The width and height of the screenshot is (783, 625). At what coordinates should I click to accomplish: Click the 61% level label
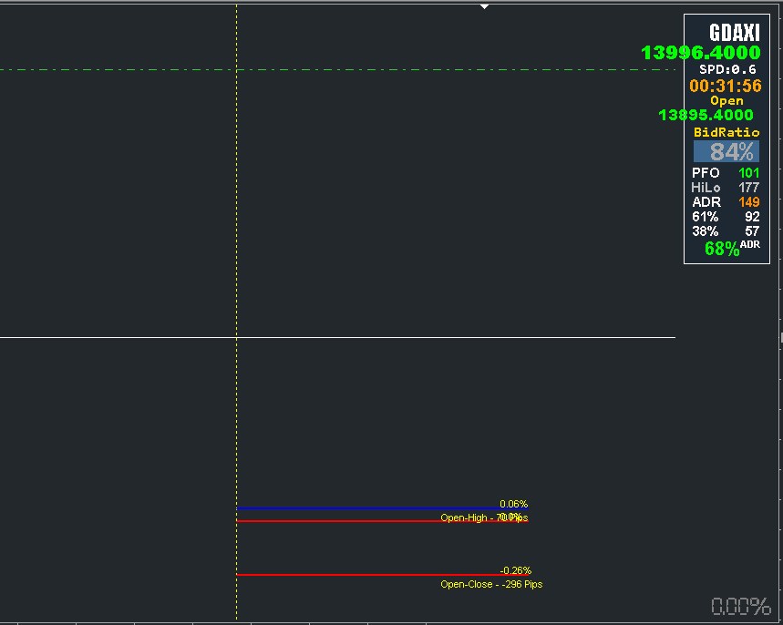pos(706,217)
